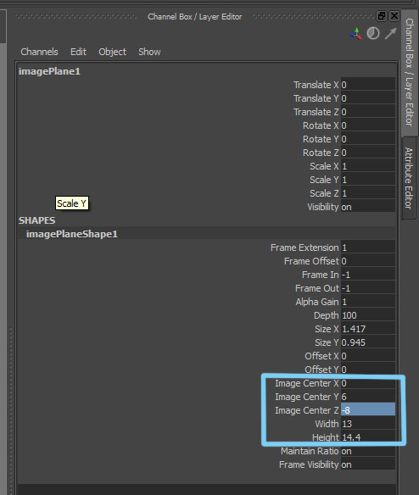Select the Scale Z attribute label
This screenshot has height=495, width=419.
324,193
